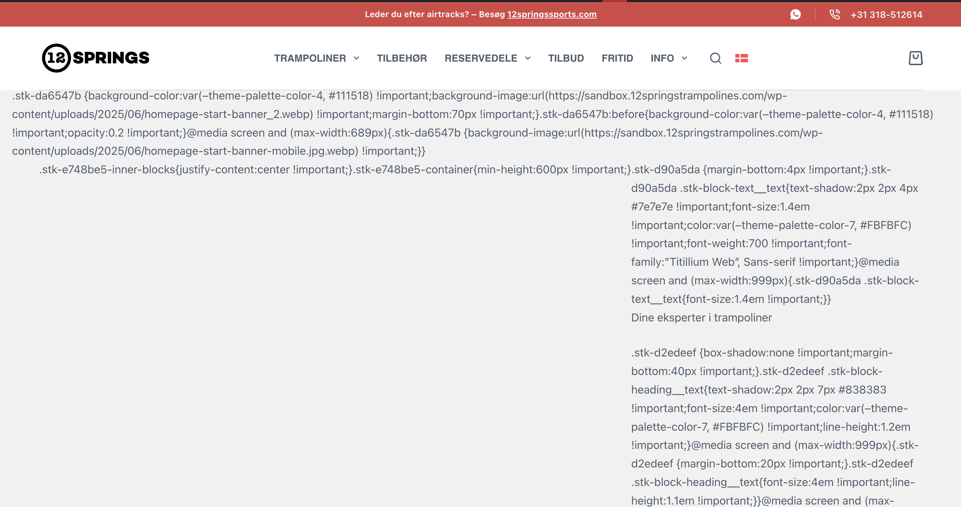Expand the Trampoliner submenu chevron
The image size is (961, 507).
(x=356, y=58)
